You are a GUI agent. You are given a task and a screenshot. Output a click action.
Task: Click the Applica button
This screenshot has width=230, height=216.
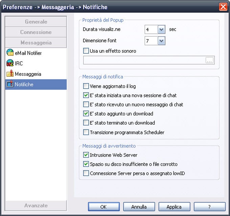[x=174, y=207]
